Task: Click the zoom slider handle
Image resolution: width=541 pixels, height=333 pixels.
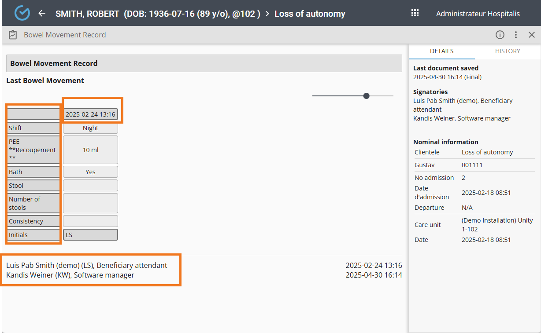Action: coord(366,96)
